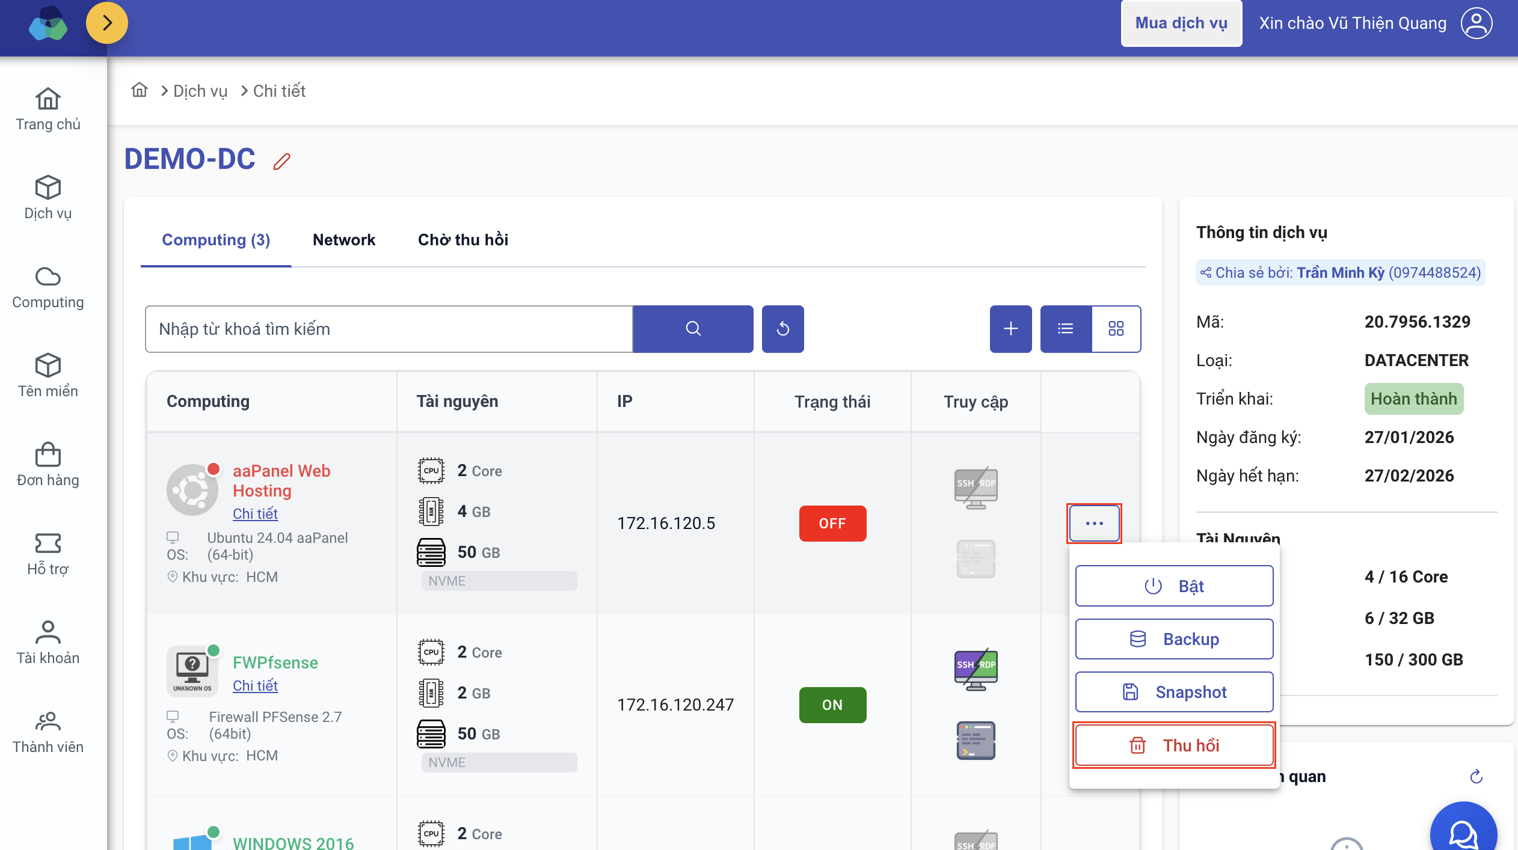Click the plus button to add computing
The height and width of the screenshot is (850, 1518).
[1010, 329]
